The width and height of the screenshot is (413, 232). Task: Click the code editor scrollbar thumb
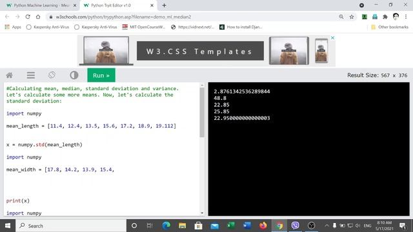[202, 112]
